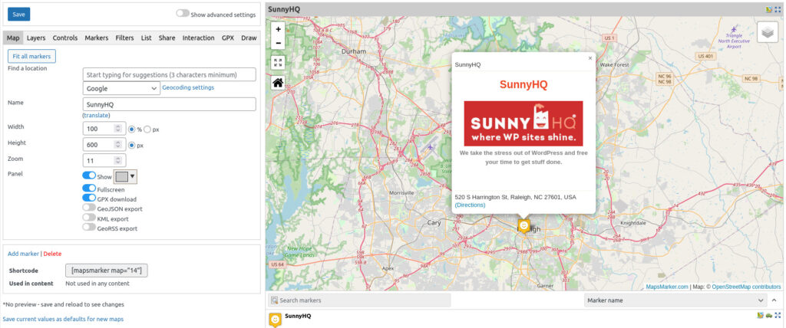This screenshot has width=786, height=328.
Task: Toggle sort order with up chevron
Action: coord(775,300)
